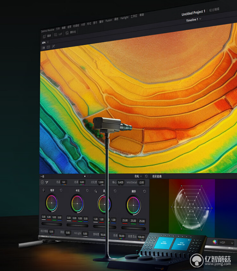Open the viewer zoom percentage dropdown

pos(45,42)
